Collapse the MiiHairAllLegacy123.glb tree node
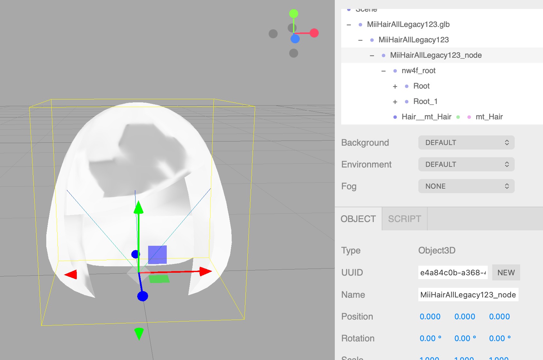543x360 pixels. coord(349,25)
